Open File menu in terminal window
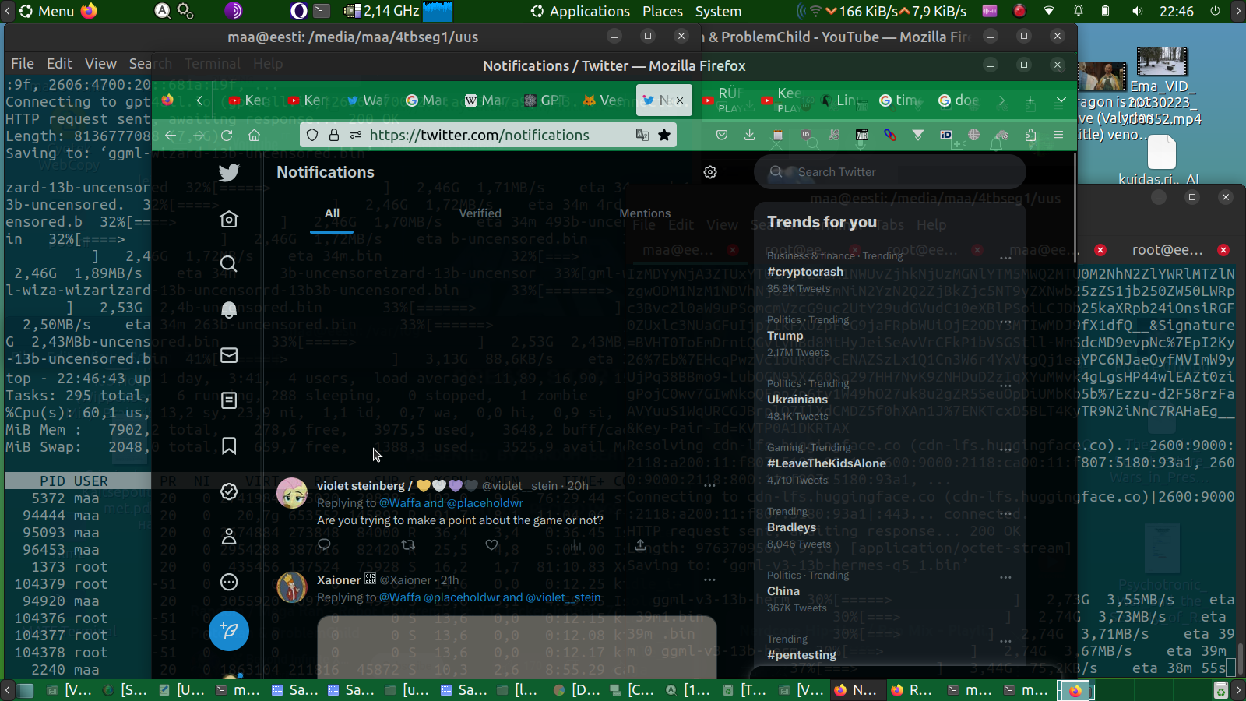The width and height of the screenshot is (1246, 701). [23, 64]
